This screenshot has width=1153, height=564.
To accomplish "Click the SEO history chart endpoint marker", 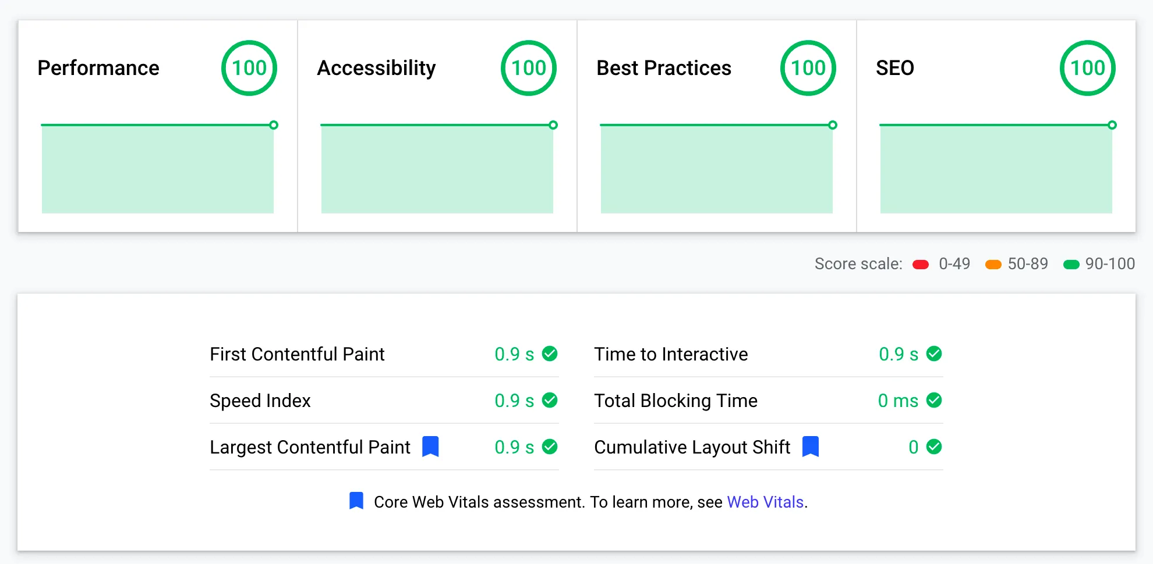I will [1112, 125].
